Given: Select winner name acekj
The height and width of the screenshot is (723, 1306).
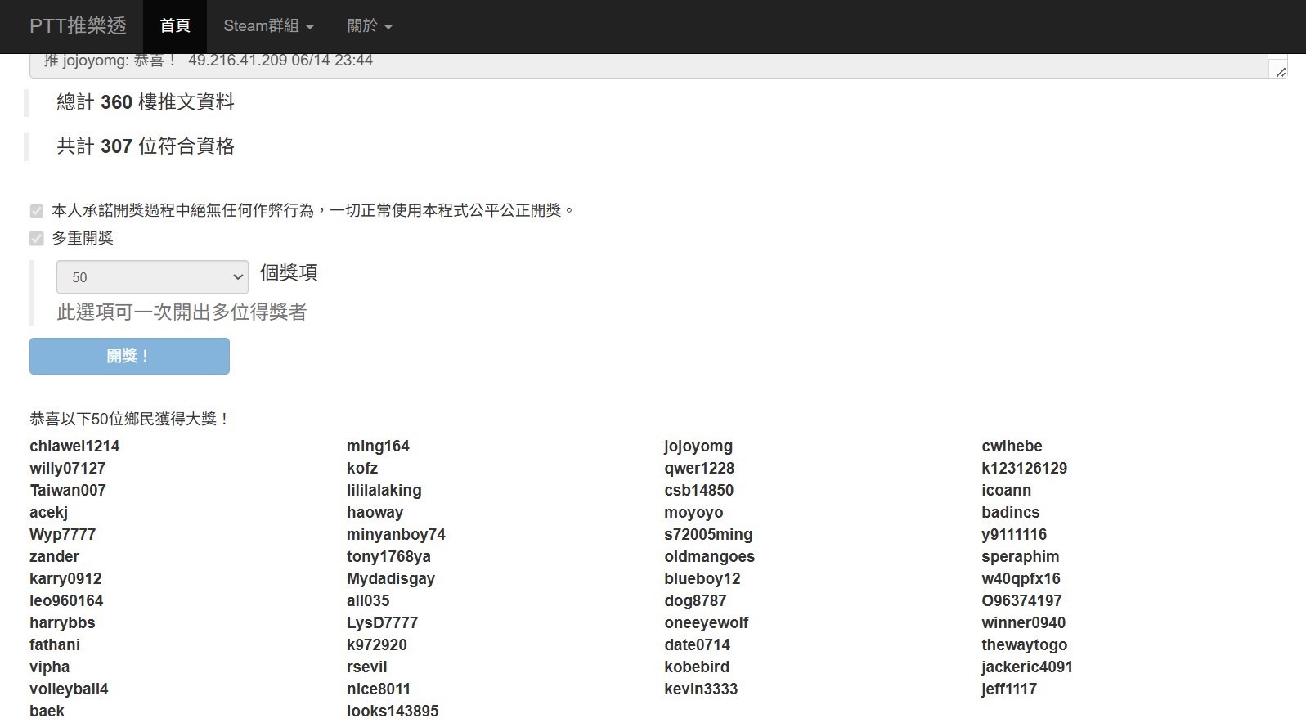Looking at the screenshot, I should coord(49,513).
